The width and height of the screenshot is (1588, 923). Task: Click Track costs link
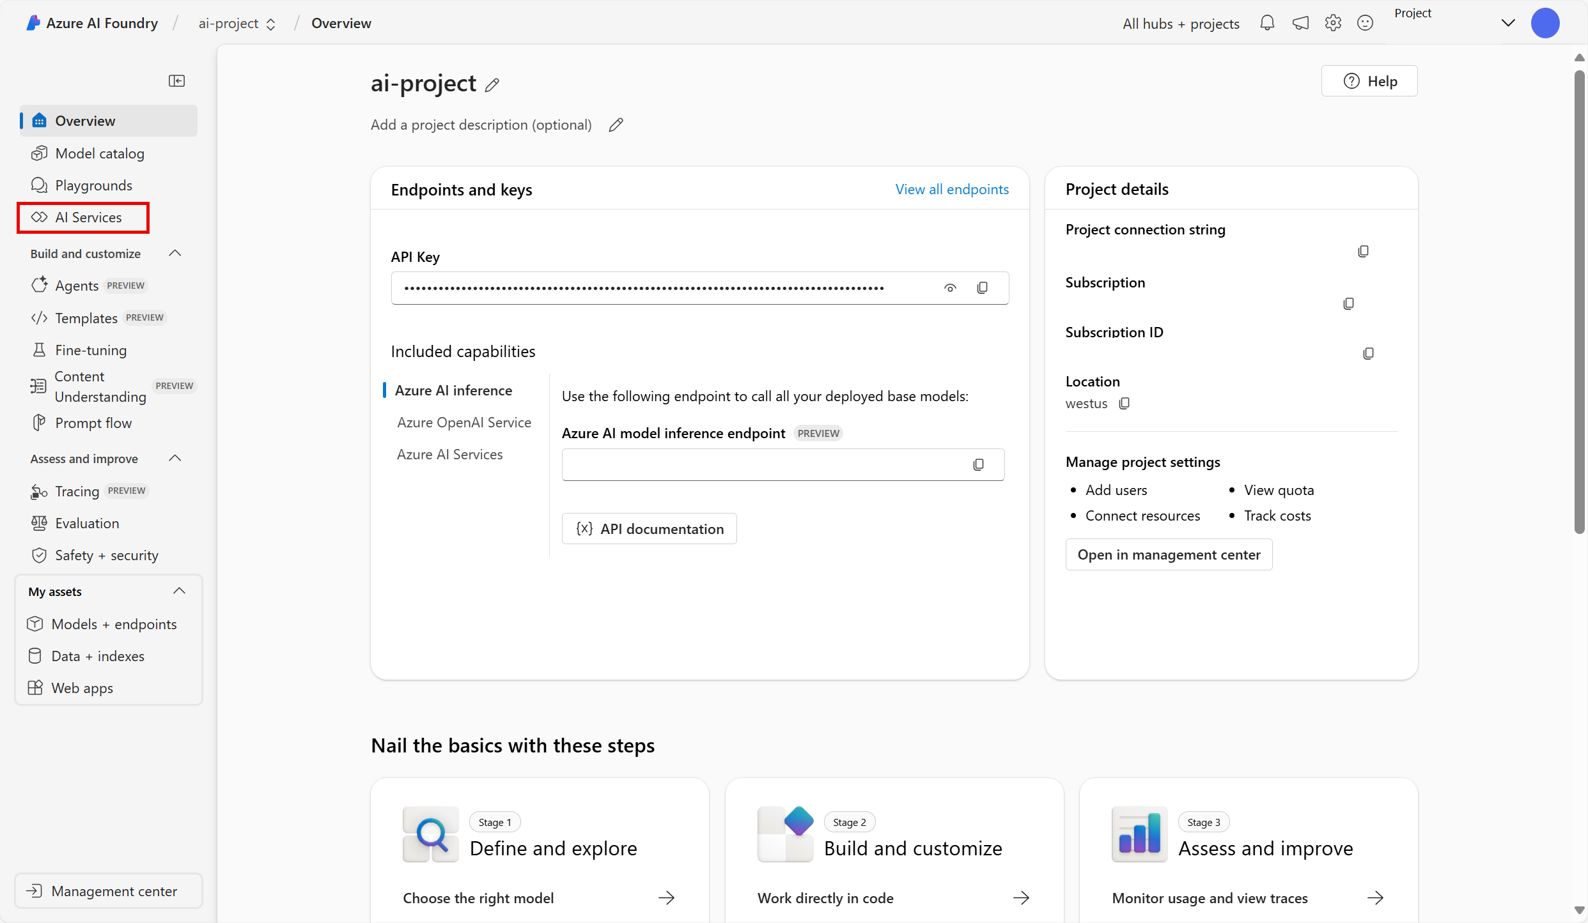tap(1277, 515)
